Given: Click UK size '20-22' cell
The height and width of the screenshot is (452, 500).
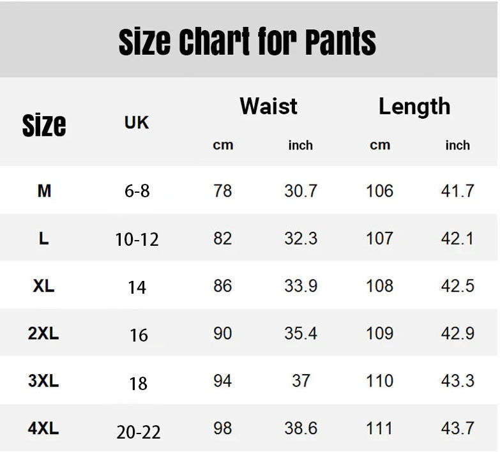Looking at the screenshot, I should pyautogui.click(x=139, y=432).
